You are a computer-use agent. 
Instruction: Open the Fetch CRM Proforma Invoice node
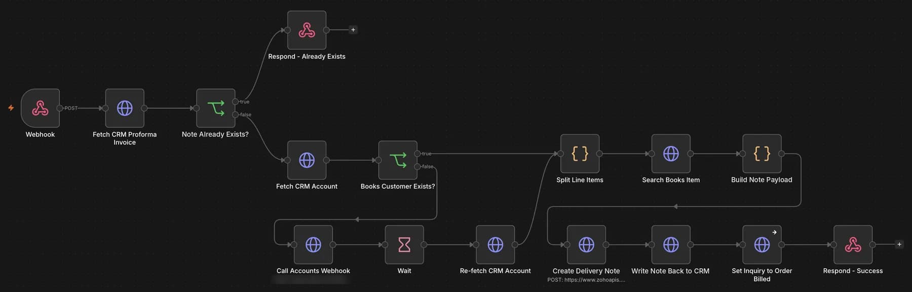(125, 108)
